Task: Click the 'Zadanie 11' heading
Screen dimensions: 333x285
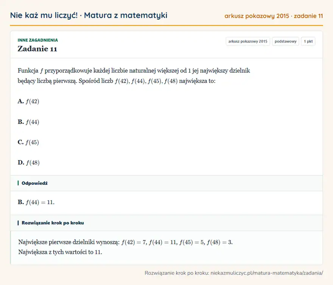Action: click(37, 49)
